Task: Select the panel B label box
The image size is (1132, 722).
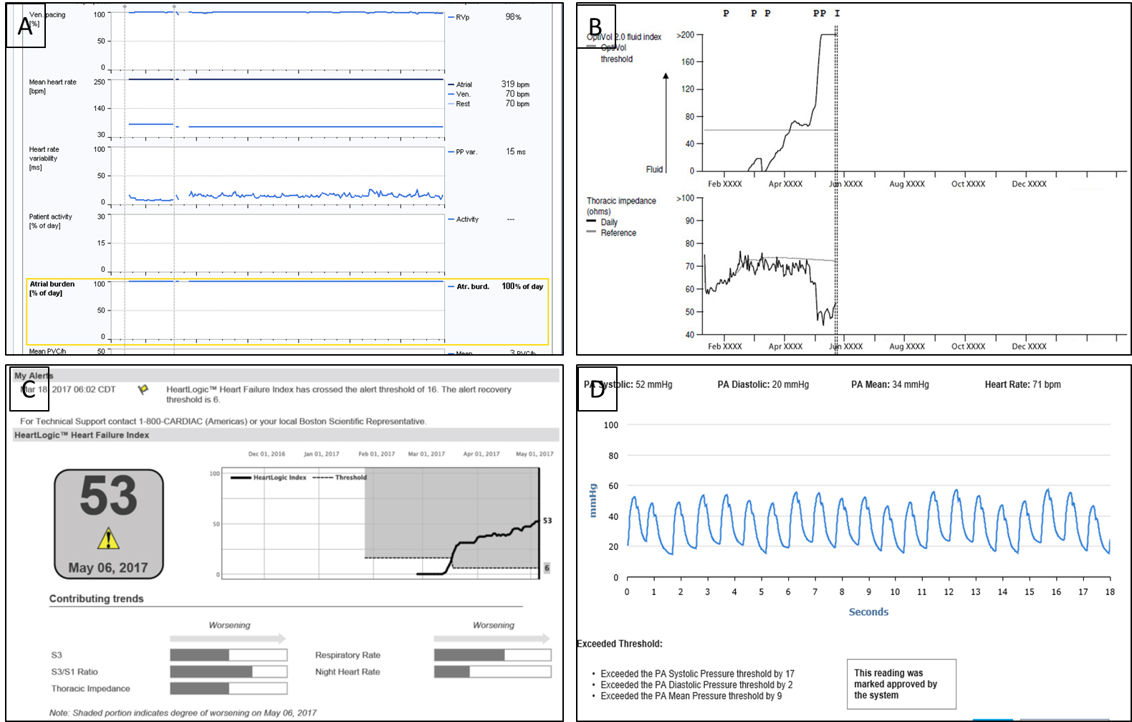Action: (596, 27)
